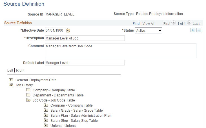Click the Last navigation link
This screenshot has width=206, height=128.
pos(196,24)
